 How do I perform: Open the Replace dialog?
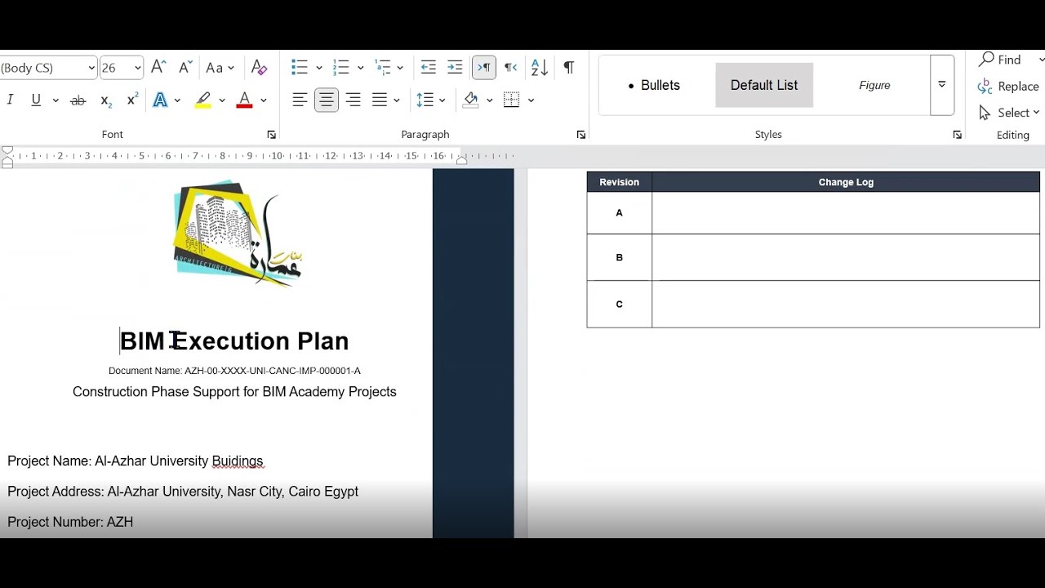tap(1008, 87)
